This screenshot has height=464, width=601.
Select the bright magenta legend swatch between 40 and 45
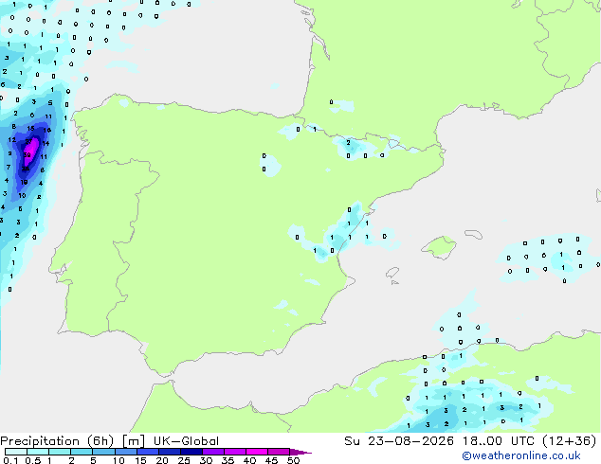(257, 452)
